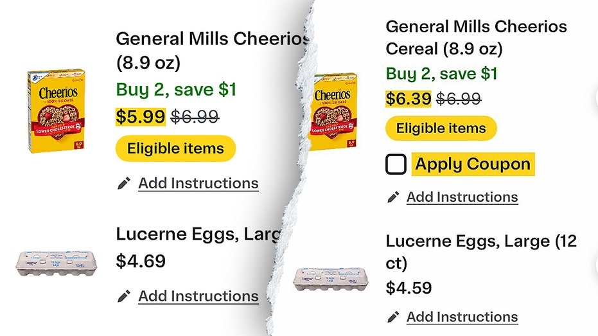
Task: Open the left Cheerios box product image
Action: point(56,111)
